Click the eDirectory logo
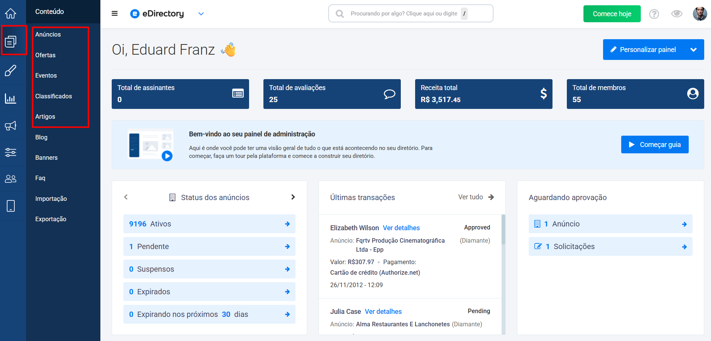 click(x=157, y=14)
